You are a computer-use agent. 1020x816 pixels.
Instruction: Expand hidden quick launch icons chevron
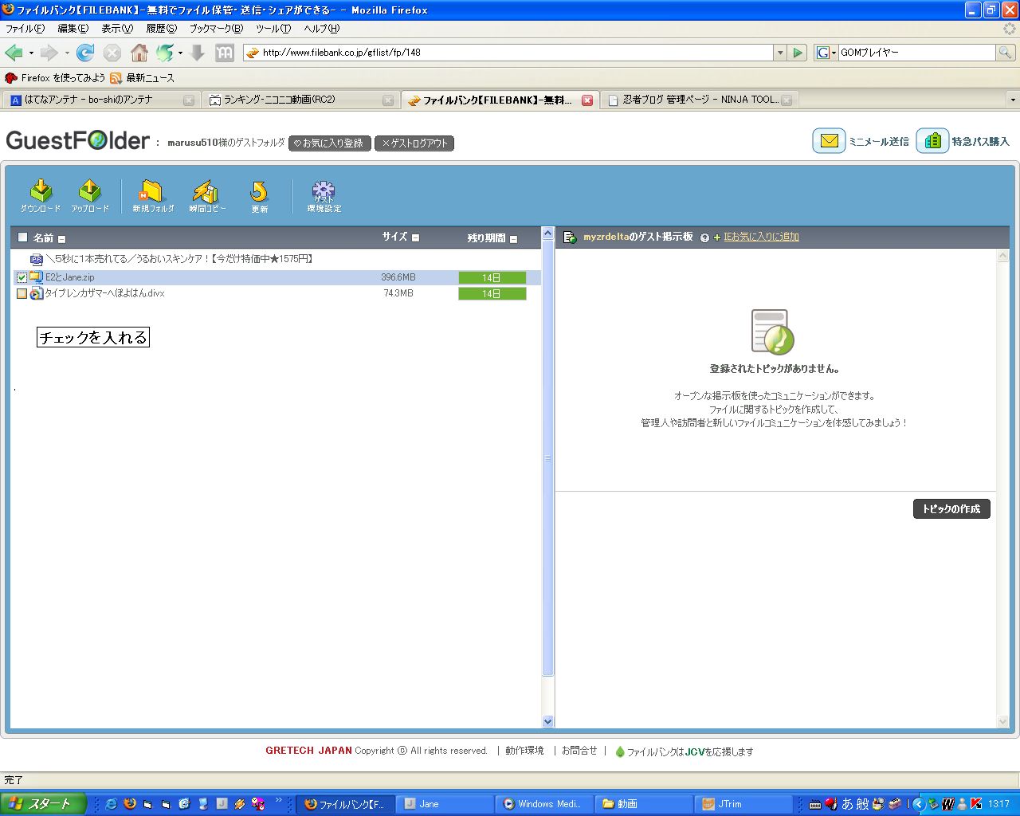pyautogui.click(x=279, y=800)
